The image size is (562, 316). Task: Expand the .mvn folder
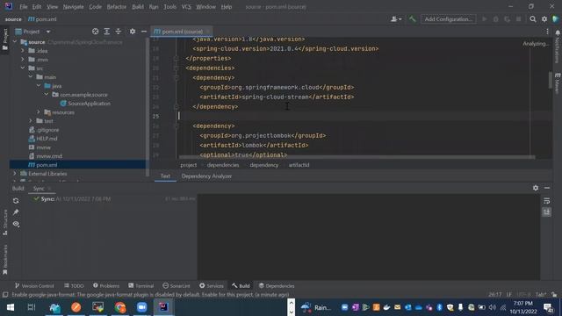(23, 60)
